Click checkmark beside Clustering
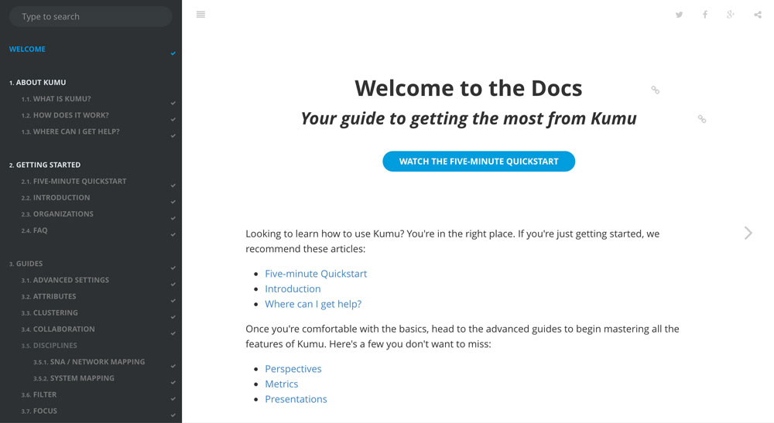Image resolution: width=774 pixels, height=423 pixels. pyautogui.click(x=173, y=317)
